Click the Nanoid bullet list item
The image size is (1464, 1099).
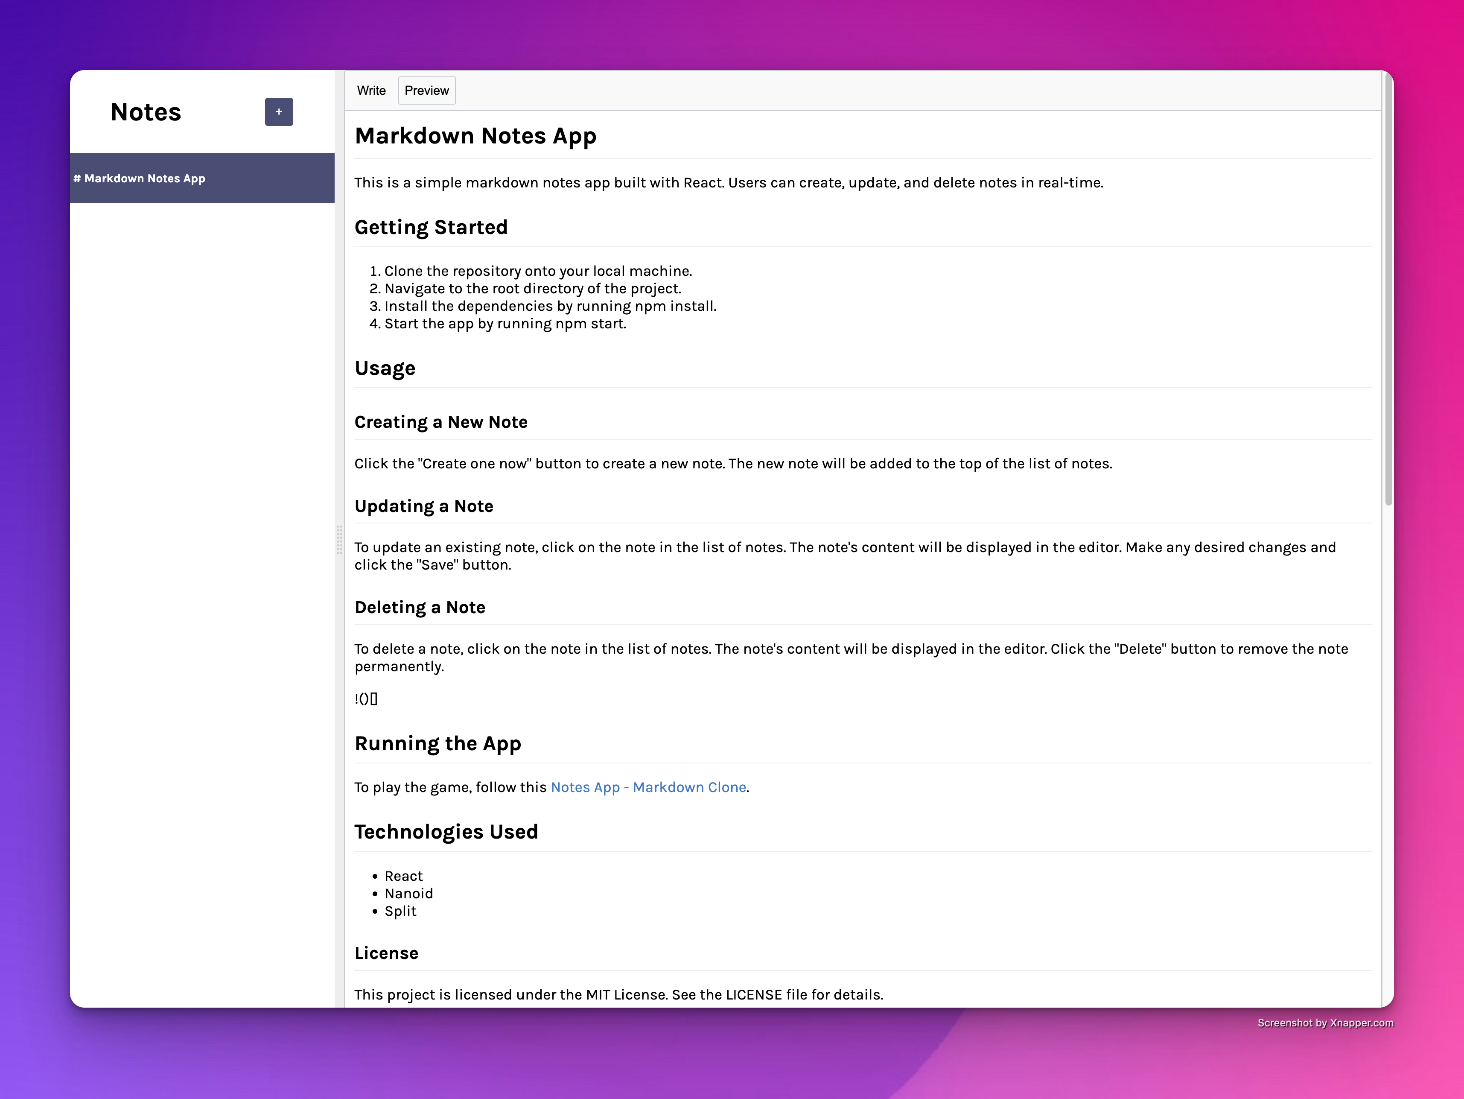(x=408, y=894)
